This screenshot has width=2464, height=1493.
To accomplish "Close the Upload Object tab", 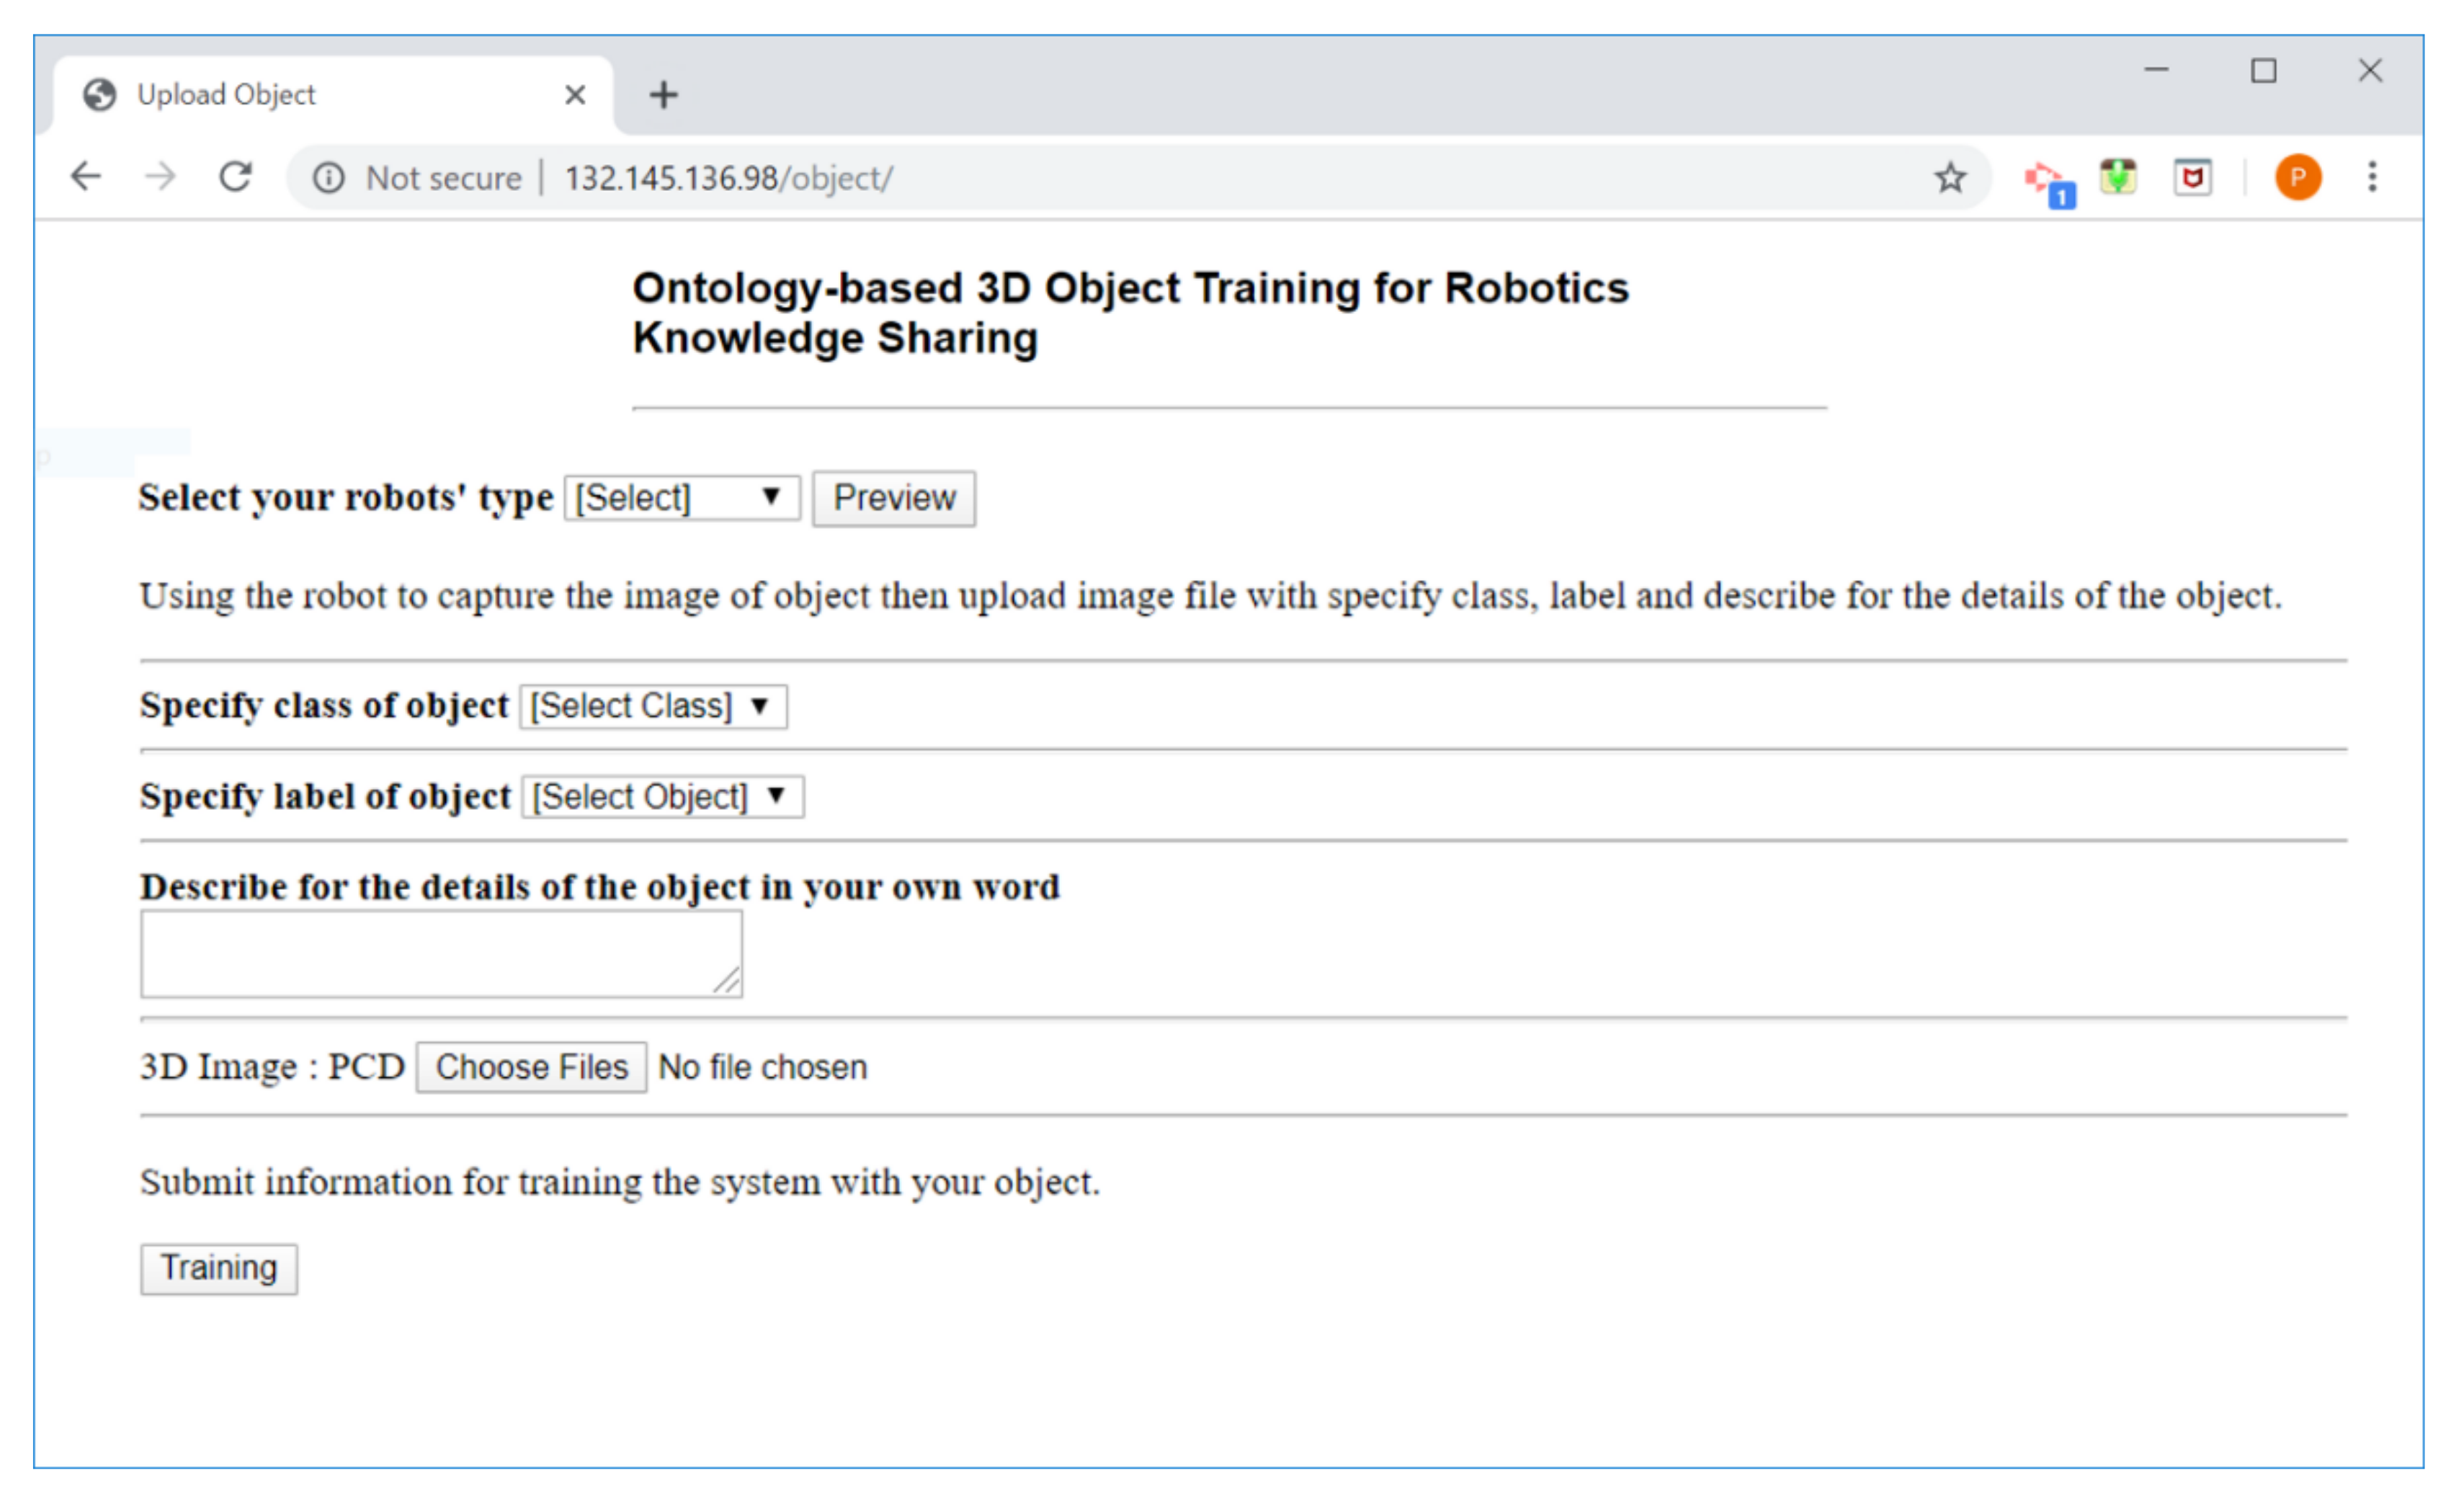I will point(575,95).
